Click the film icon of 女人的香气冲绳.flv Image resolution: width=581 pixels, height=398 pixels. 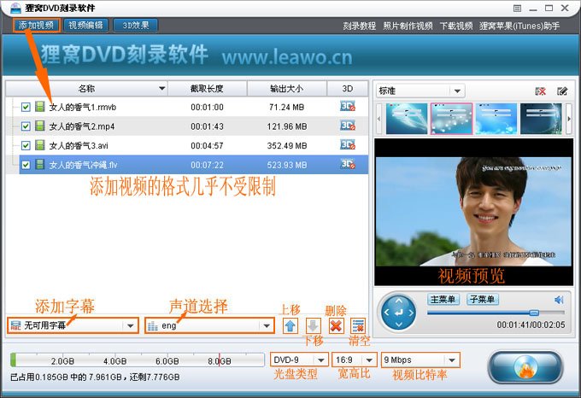click(40, 164)
